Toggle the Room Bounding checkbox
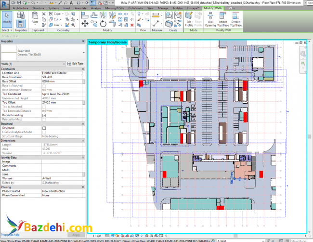Screen dimensions: 313x242 (x=44, y=115)
